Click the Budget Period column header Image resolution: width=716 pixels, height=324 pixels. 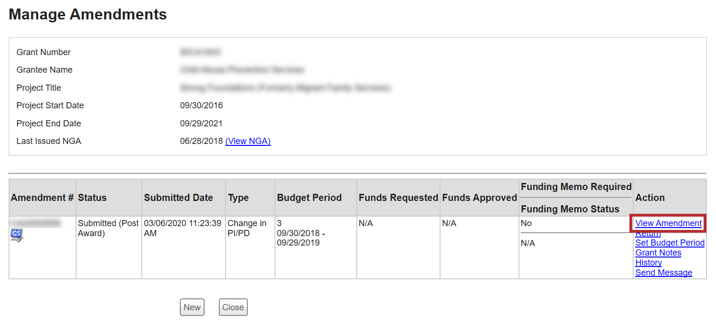(309, 198)
